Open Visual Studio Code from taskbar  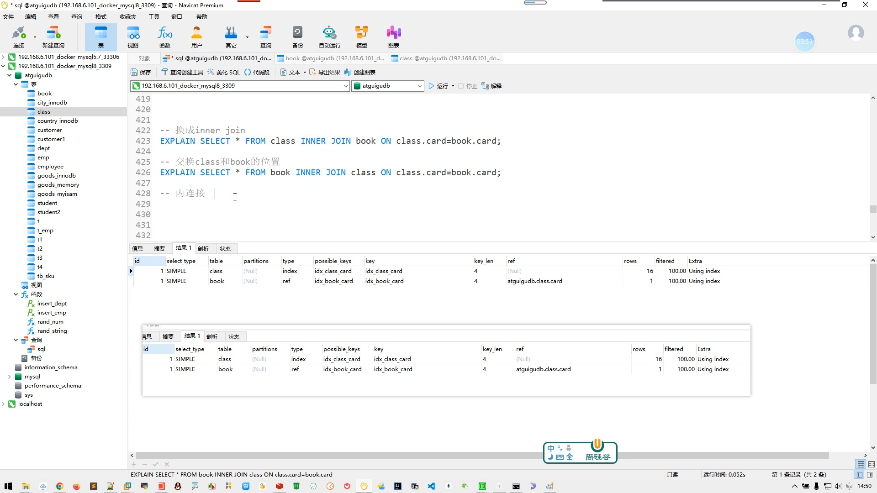point(432,486)
